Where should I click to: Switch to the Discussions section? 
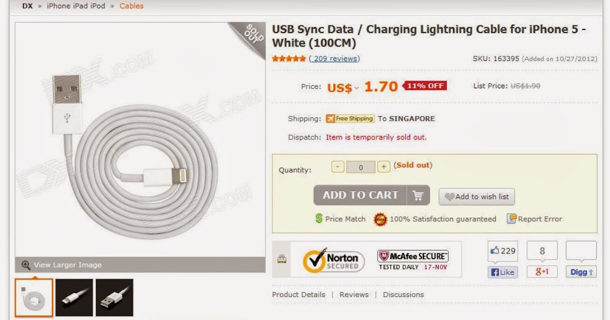(403, 294)
